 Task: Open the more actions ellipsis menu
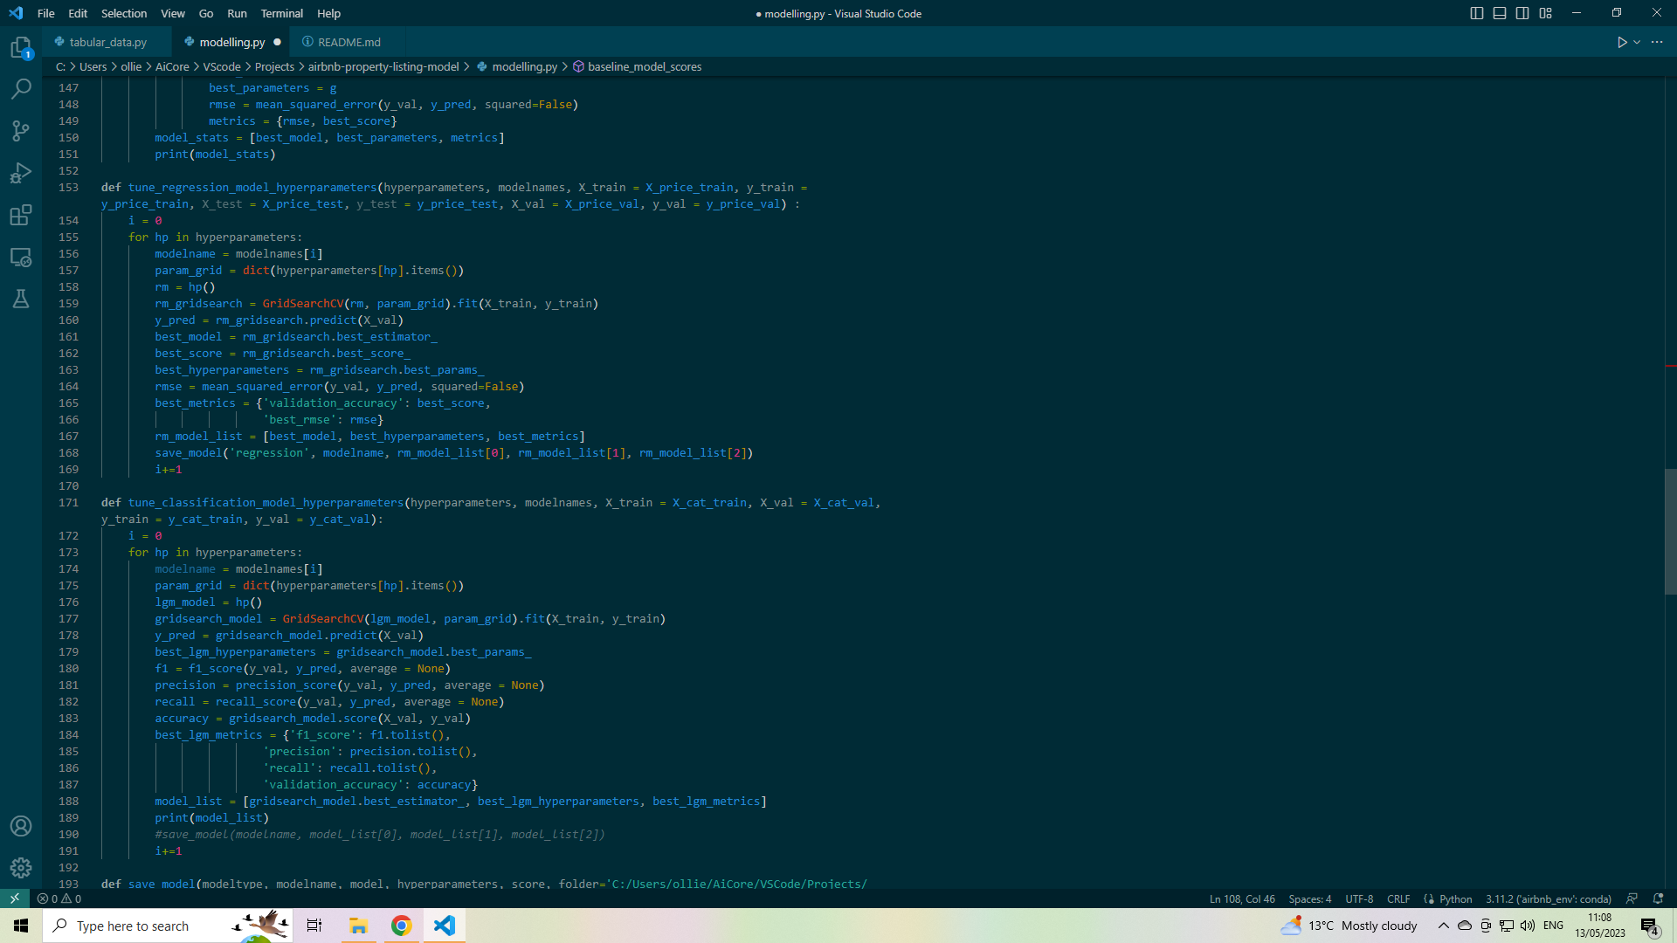(x=1658, y=41)
